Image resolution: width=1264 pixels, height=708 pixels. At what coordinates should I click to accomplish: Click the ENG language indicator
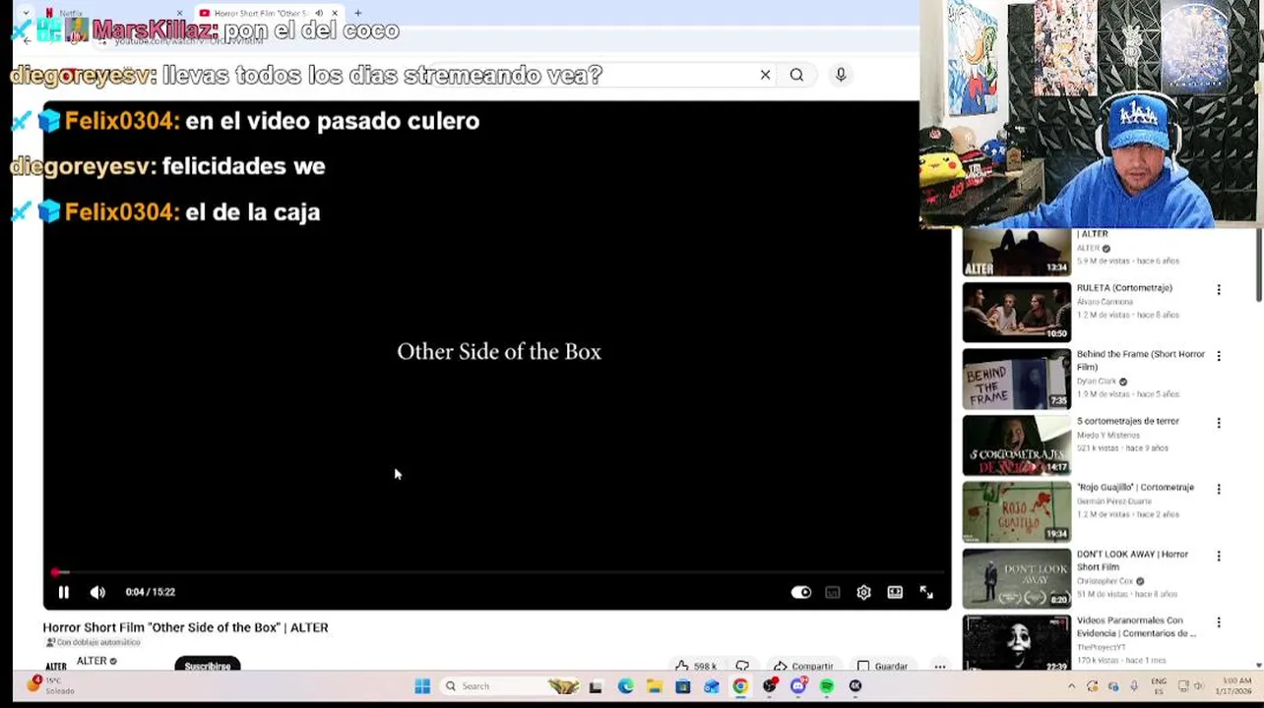click(x=1159, y=685)
